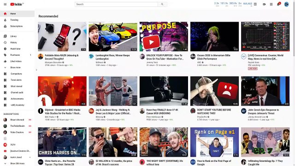Open DON'T START YOUTUBE thumbnail
295x166 pixels.
pos(214,91)
